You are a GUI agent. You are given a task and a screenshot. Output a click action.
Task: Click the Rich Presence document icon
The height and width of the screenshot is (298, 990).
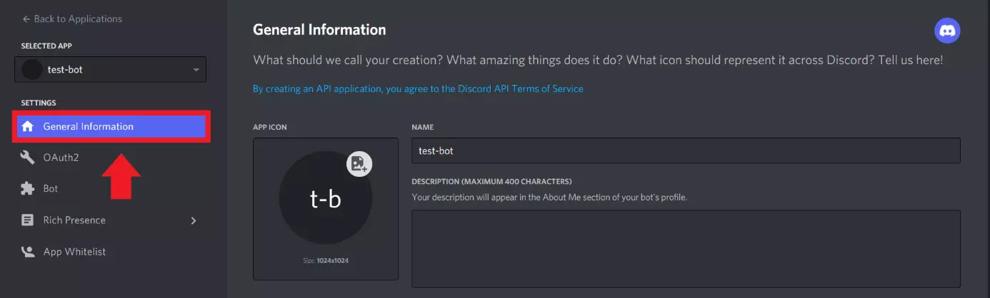coord(28,220)
